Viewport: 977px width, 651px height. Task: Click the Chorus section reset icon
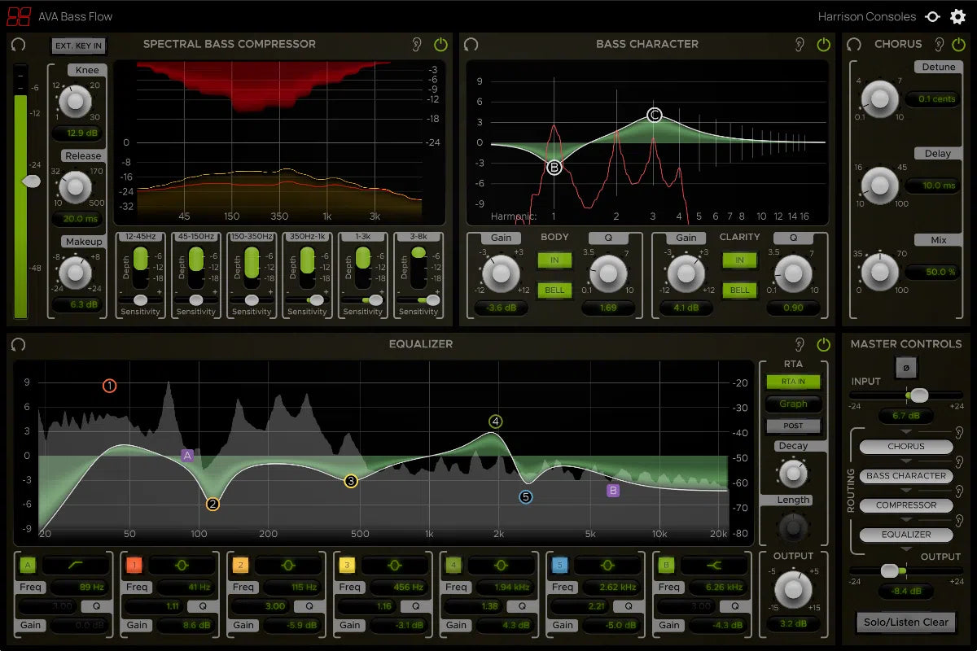pyautogui.click(x=854, y=45)
